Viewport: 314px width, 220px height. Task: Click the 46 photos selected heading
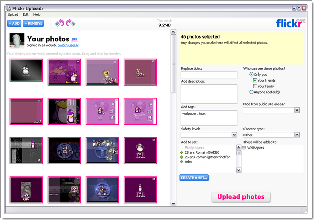(200, 36)
